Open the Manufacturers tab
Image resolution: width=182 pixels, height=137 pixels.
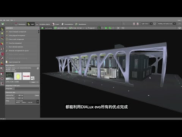pos(81,24)
